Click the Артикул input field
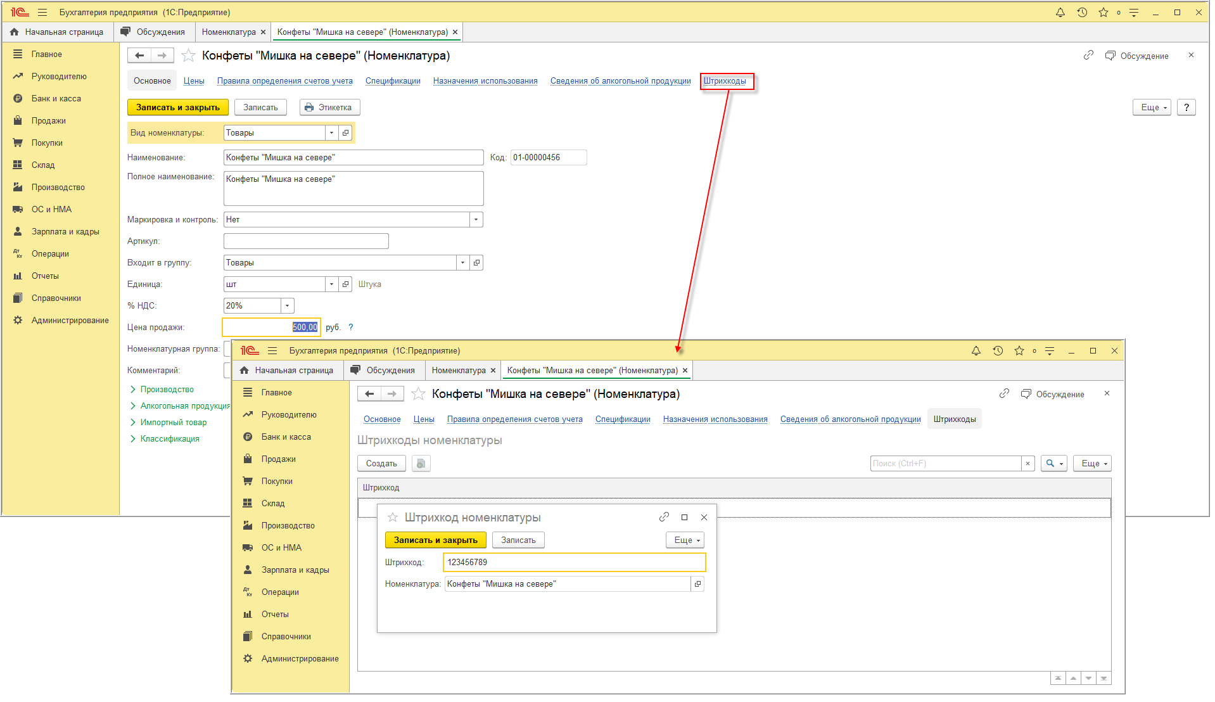Screen dimensions: 1215x702 [x=306, y=241]
